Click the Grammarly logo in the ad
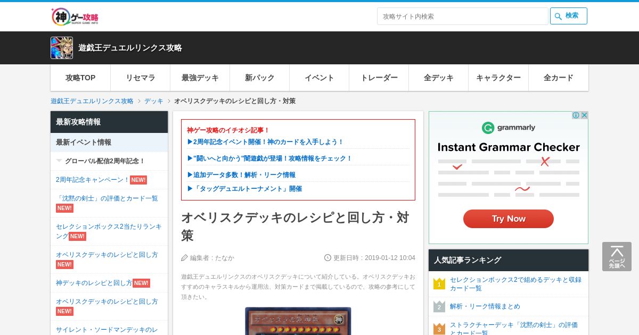639x335 pixels. [x=509, y=128]
